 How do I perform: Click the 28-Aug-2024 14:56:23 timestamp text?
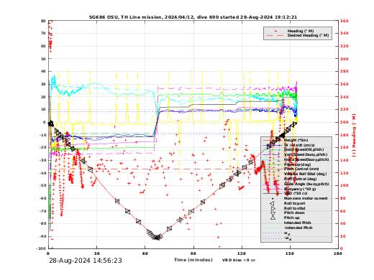[x=86, y=261]
